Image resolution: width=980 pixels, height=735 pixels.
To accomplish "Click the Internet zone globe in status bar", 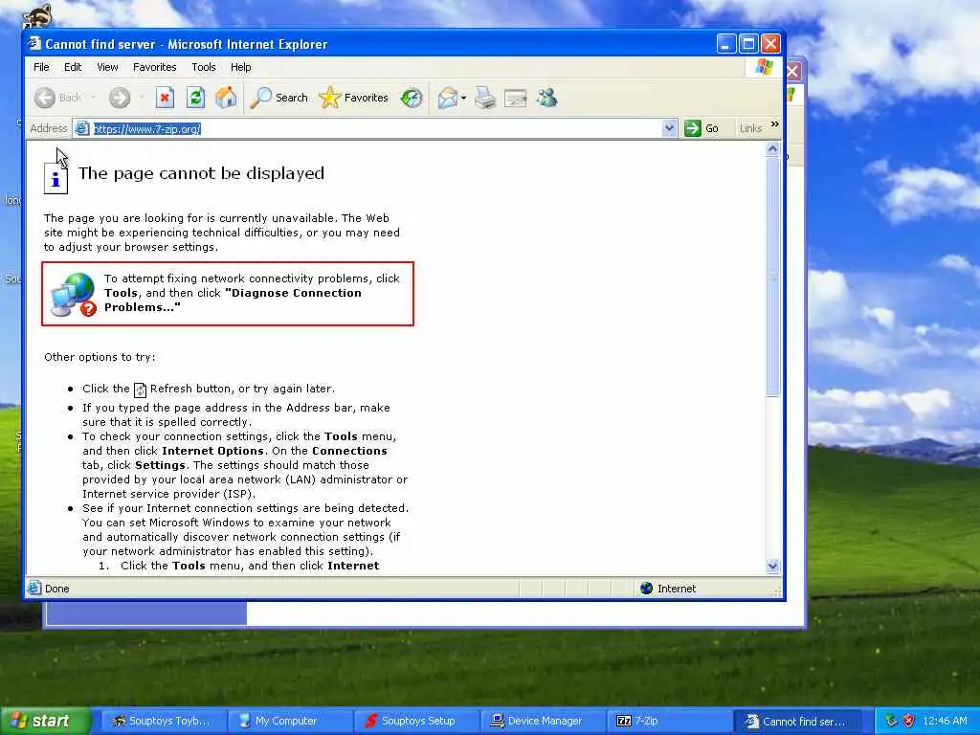I will [x=646, y=589].
